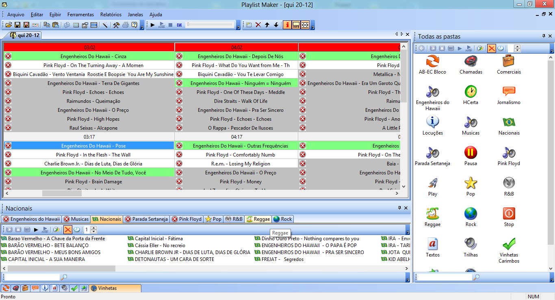The width and height of the screenshot is (555, 300).
Task: Toggle the orange X button in the Nacionais toolbar
Action: [x=68, y=230]
